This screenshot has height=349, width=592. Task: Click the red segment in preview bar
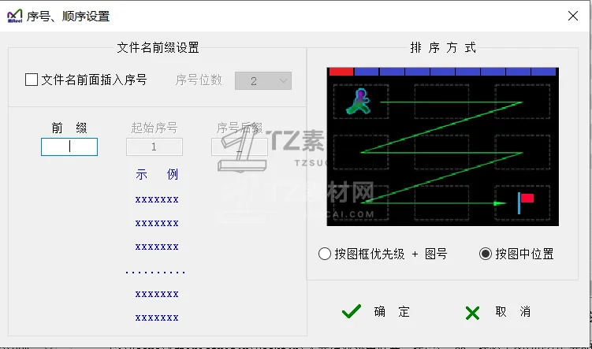pos(341,72)
